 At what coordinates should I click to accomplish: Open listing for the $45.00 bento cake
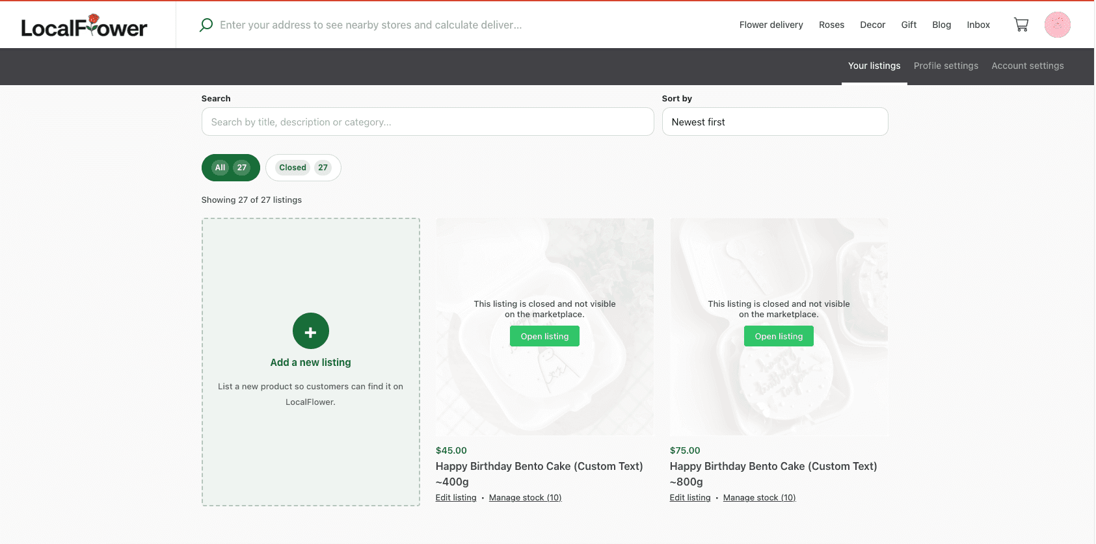click(x=544, y=336)
